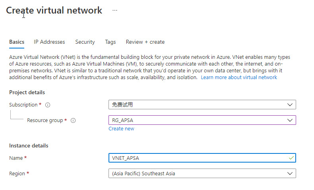Click the Name field label

coord(16,158)
